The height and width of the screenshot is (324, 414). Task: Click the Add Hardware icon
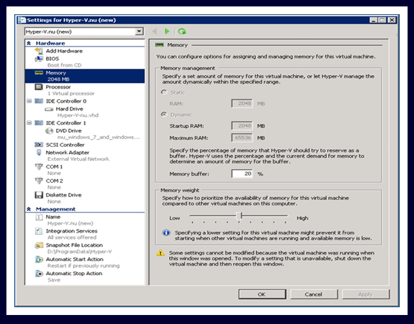tap(39, 51)
